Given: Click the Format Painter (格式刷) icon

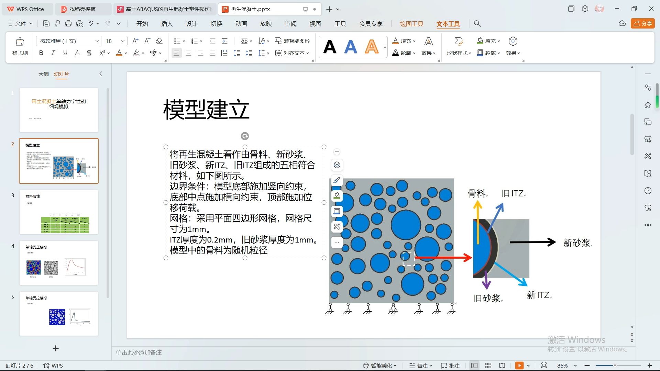Looking at the screenshot, I should [x=20, y=42].
